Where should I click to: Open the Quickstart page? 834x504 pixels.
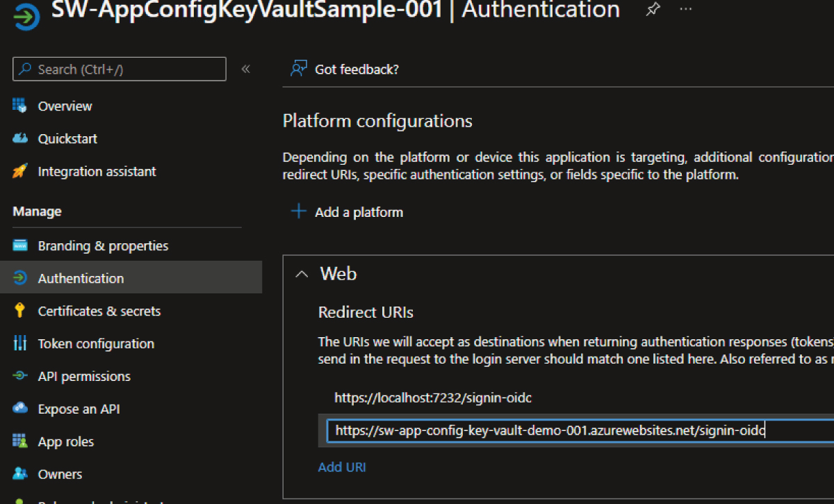67,139
